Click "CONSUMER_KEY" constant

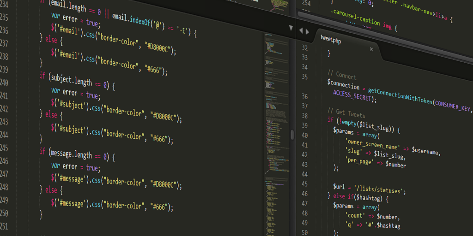pyautogui.click(x=453, y=106)
